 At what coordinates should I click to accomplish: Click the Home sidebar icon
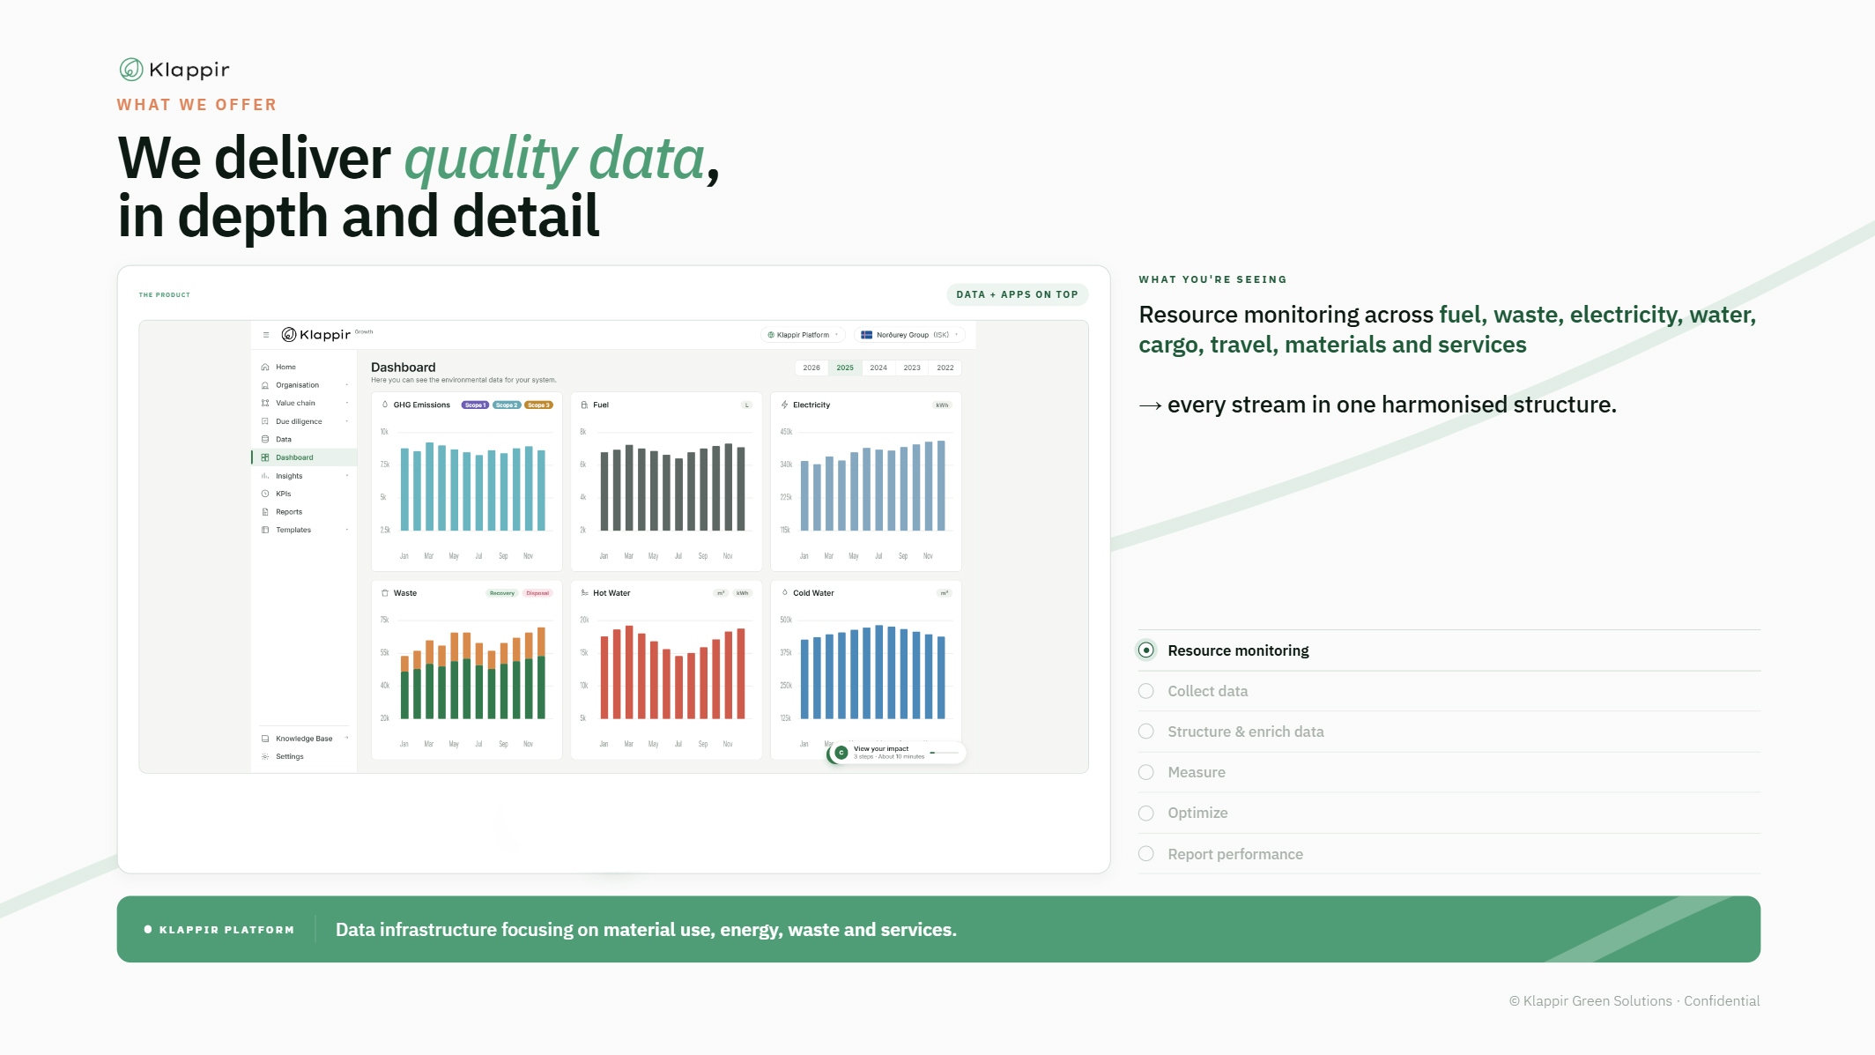(x=265, y=367)
